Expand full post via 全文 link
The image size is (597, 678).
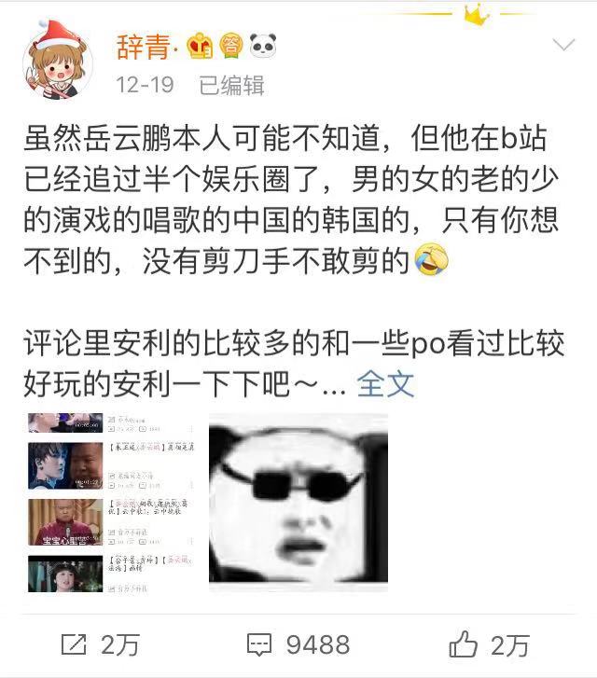[x=385, y=383]
